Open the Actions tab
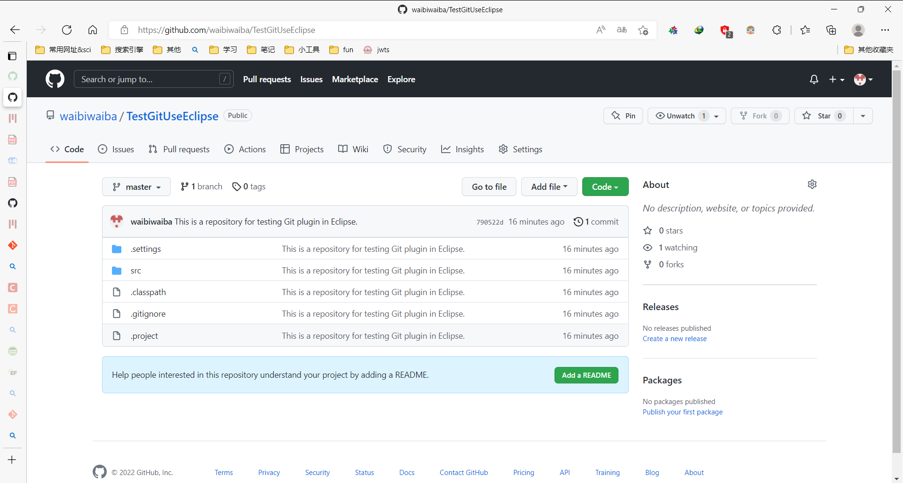The image size is (903, 483). [245, 149]
